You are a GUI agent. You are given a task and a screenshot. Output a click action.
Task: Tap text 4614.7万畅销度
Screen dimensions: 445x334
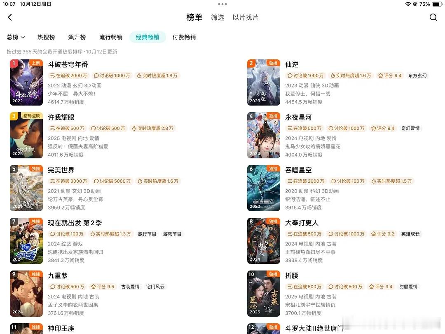pyautogui.click(x=66, y=102)
